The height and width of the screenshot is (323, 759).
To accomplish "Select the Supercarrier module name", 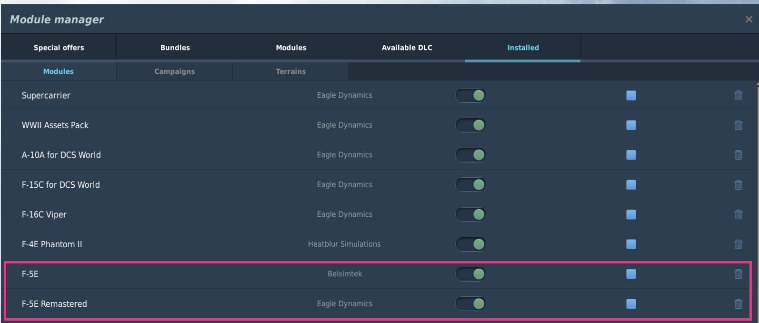I will 46,95.
